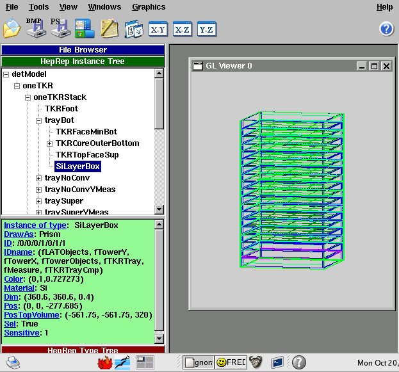The image size is (399, 372).
Task: Select the TKRTopFaceSup tree item
Action: [86, 155]
